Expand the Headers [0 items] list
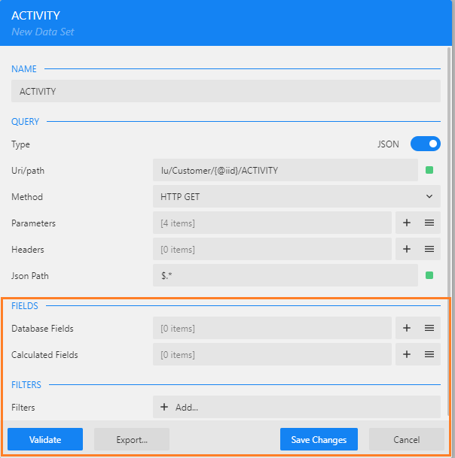 coord(272,249)
